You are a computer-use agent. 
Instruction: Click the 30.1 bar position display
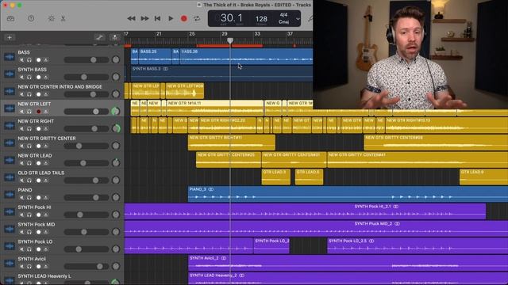tap(231, 18)
